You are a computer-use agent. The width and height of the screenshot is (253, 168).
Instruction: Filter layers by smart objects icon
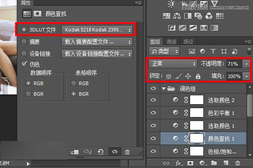(234, 51)
